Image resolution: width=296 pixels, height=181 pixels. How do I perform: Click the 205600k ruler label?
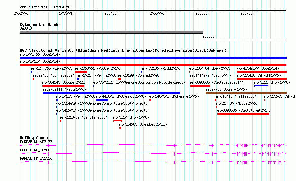click(x=202, y=13)
